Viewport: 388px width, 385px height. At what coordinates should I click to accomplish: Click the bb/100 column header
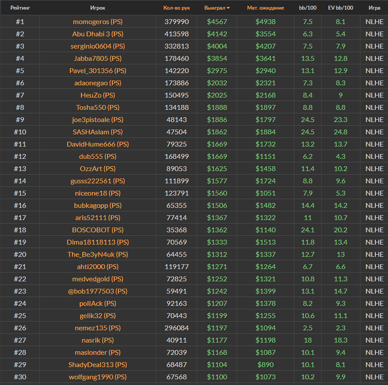click(308, 8)
